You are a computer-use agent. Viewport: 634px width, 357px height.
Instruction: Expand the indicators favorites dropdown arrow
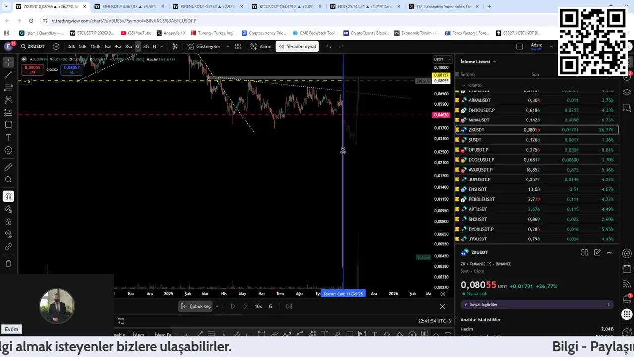pyautogui.click(x=227, y=46)
